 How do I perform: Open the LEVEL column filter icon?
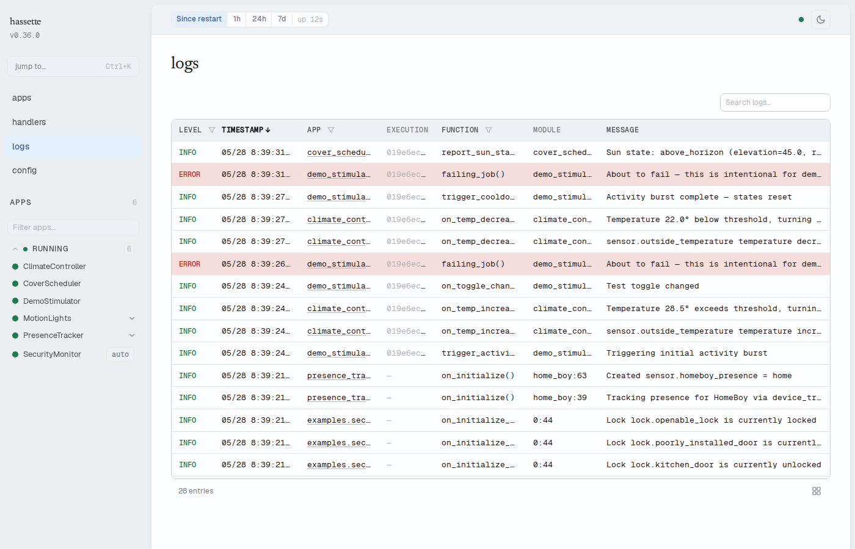tap(212, 130)
